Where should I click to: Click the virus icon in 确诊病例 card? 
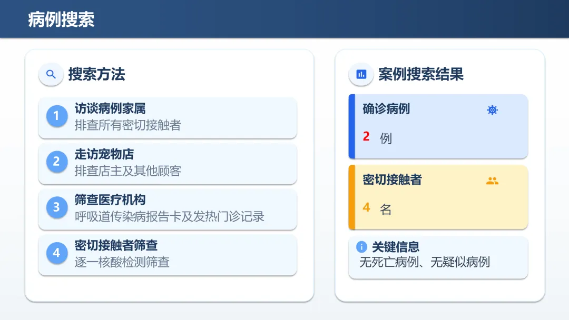pos(492,110)
